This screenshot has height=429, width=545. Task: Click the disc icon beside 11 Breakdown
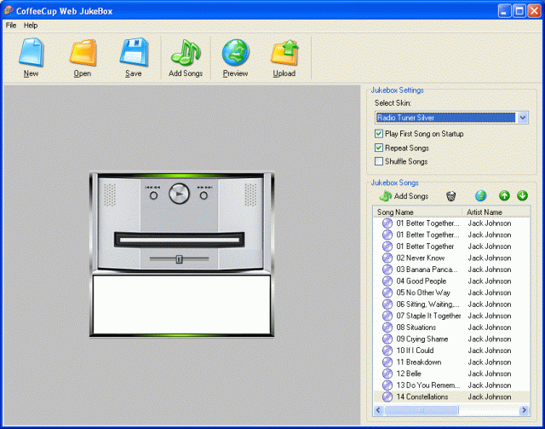pos(387,362)
